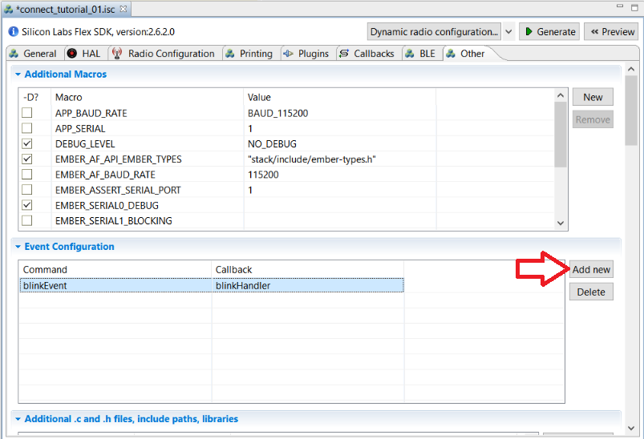Select the blinkHandler callback cell
This screenshot has height=439, width=644.
(x=307, y=284)
